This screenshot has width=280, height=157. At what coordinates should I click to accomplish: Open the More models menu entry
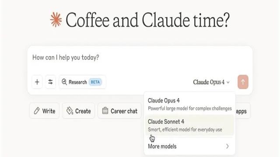click(x=189, y=147)
